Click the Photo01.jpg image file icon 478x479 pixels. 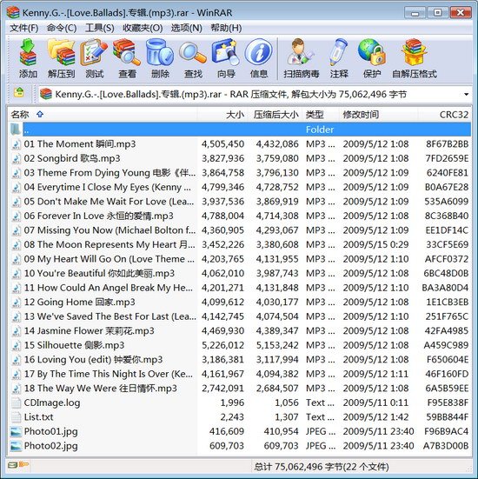pos(16,431)
